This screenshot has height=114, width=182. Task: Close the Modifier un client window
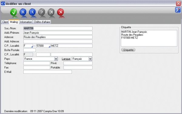(x=178, y=4)
